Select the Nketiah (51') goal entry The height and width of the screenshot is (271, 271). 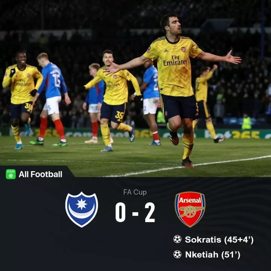207,254
